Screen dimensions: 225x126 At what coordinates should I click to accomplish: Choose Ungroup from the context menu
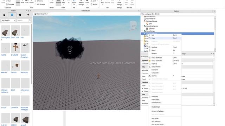(x=165, y=64)
